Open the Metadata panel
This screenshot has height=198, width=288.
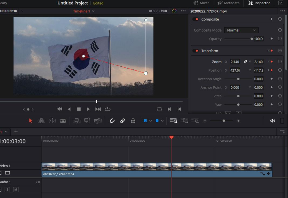(x=228, y=3)
